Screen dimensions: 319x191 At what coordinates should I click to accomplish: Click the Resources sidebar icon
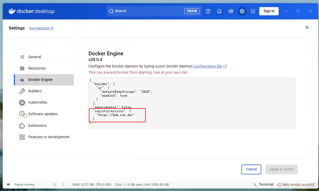tap(22, 68)
